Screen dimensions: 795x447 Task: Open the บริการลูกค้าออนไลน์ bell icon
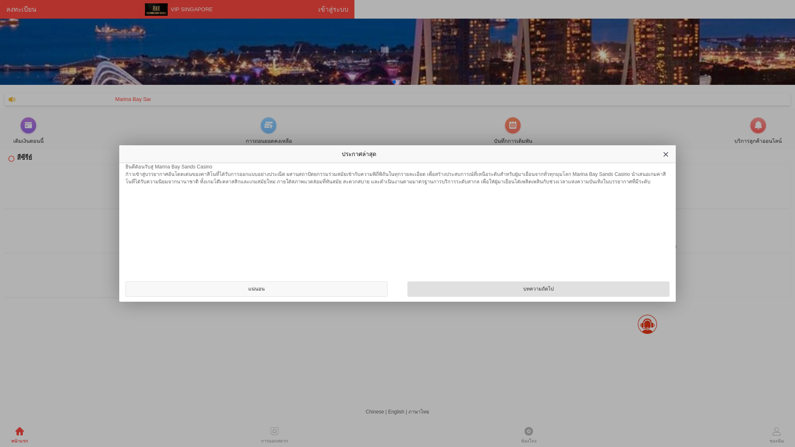click(x=758, y=125)
